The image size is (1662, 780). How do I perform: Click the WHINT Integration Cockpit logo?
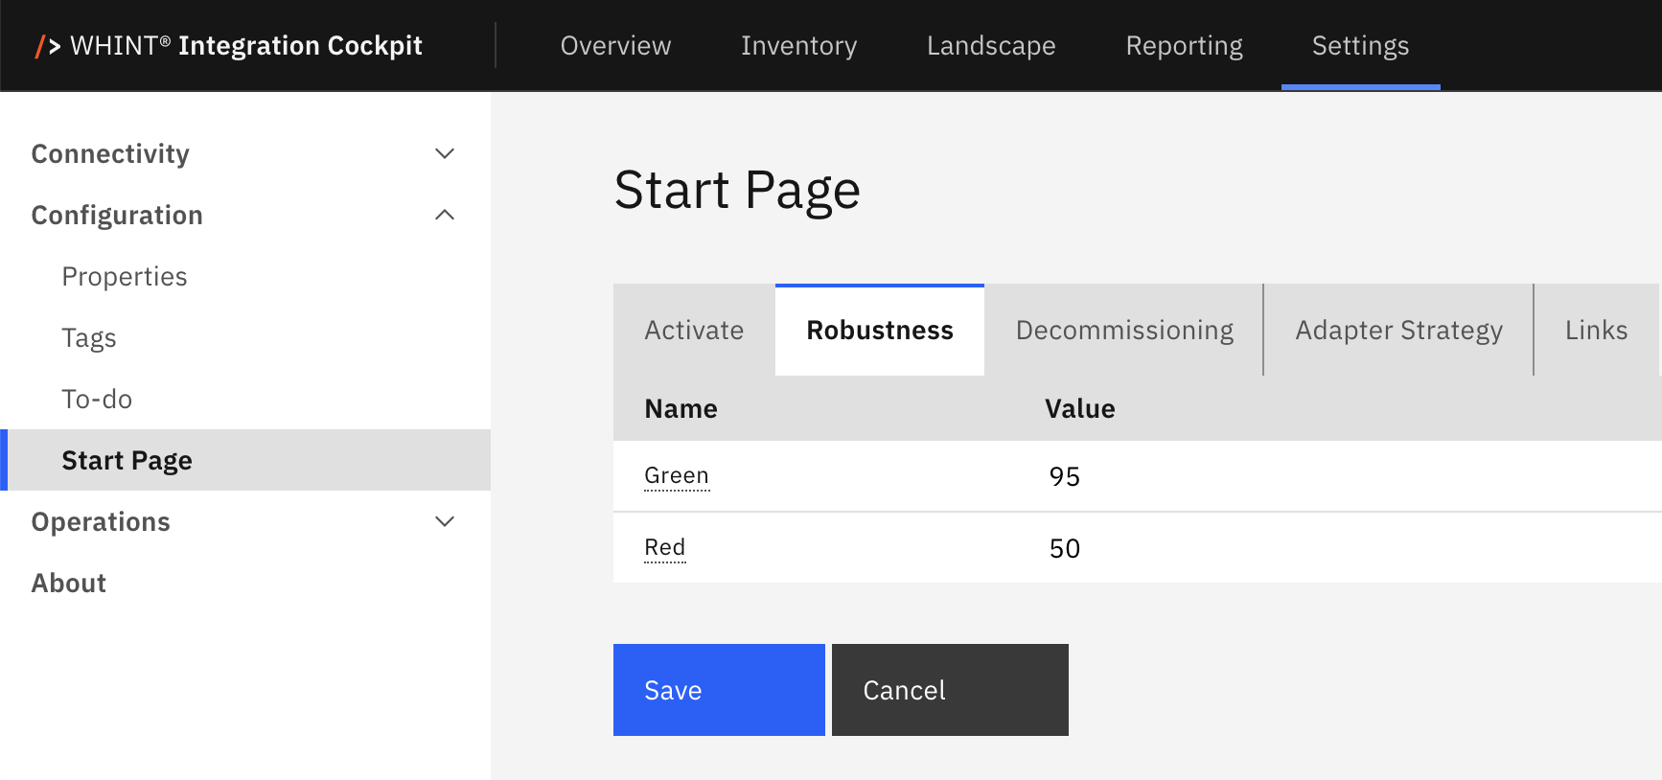[228, 46]
